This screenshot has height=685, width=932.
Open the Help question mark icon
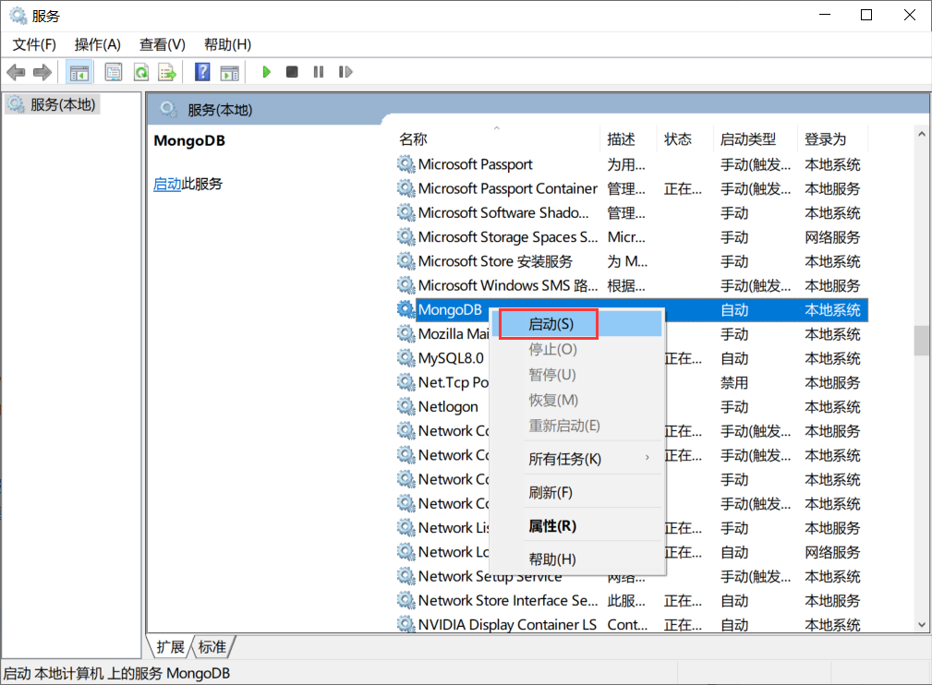point(202,72)
